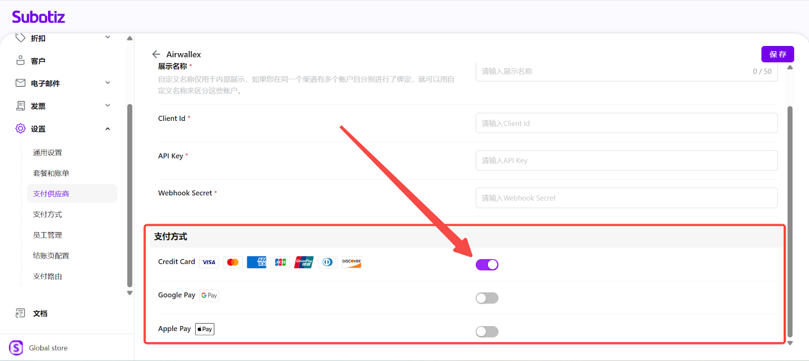Enable the Google Pay toggle
The height and width of the screenshot is (361, 809).
(487, 298)
